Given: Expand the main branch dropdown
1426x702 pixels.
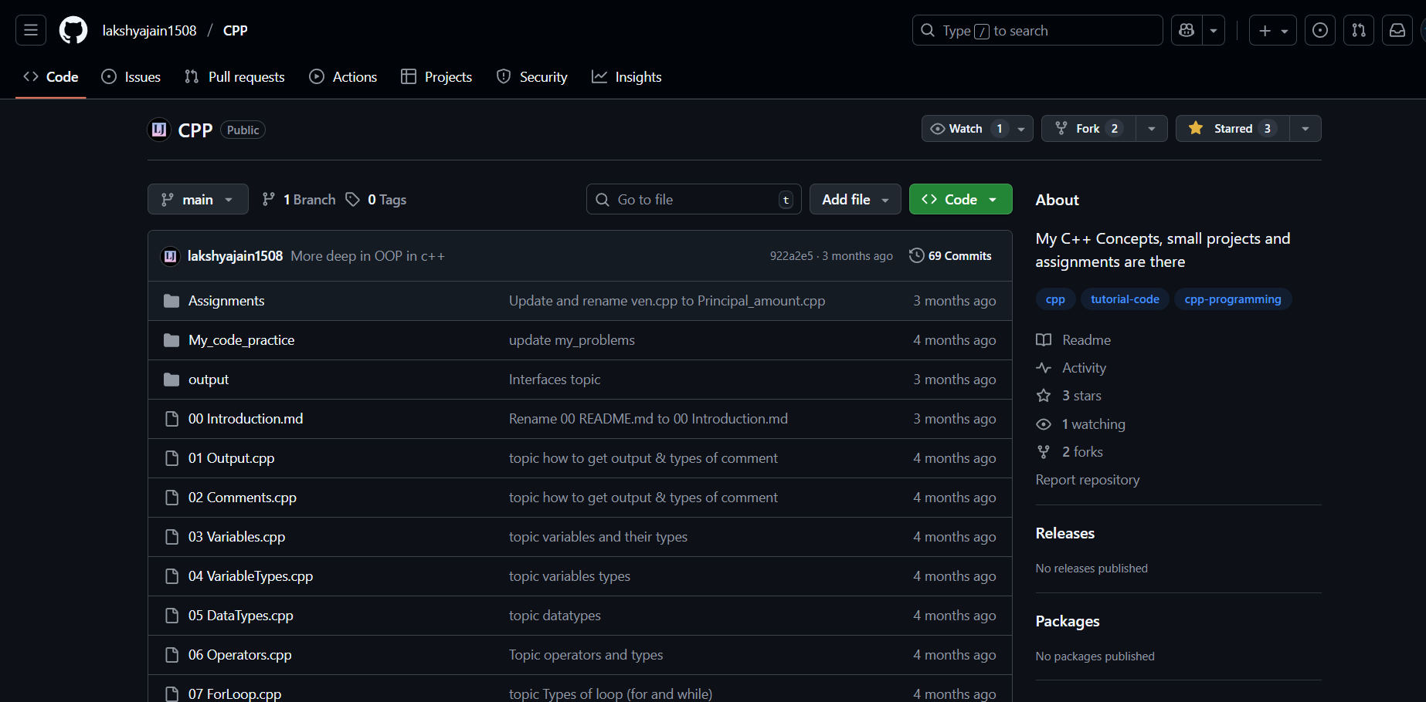Looking at the screenshot, I should (x=198, y=200).
